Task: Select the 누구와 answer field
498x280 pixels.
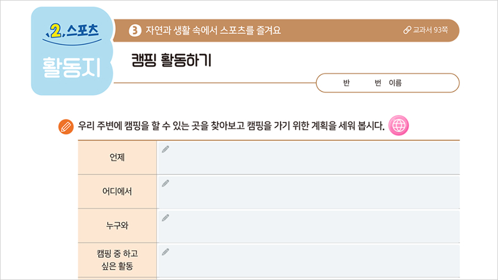Action: click(309, 225)
